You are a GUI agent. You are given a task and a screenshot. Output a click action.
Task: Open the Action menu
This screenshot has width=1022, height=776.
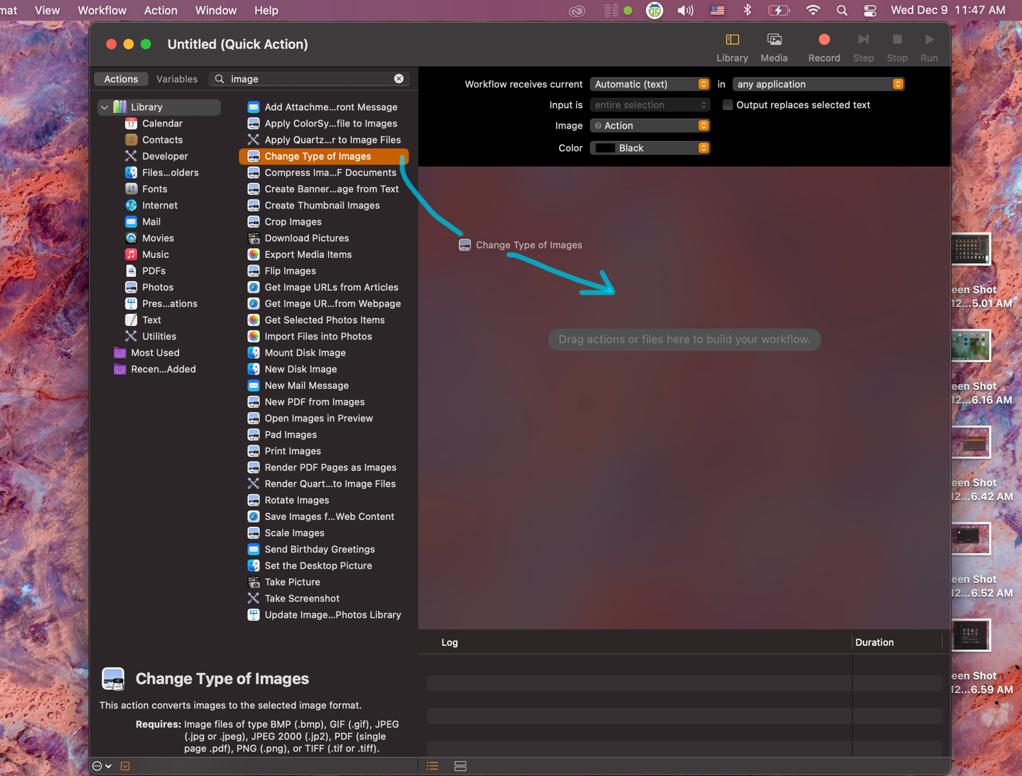click(160, 10)
